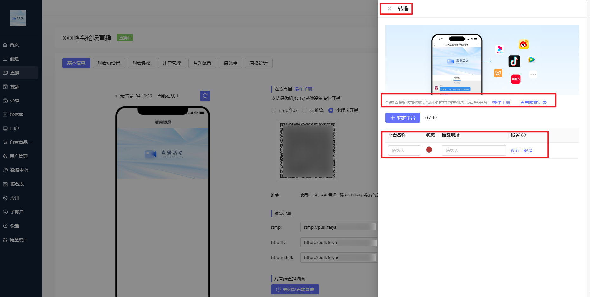Select the rtmp推流 radio button
The image size is (590, 297).
pos(274,110)
